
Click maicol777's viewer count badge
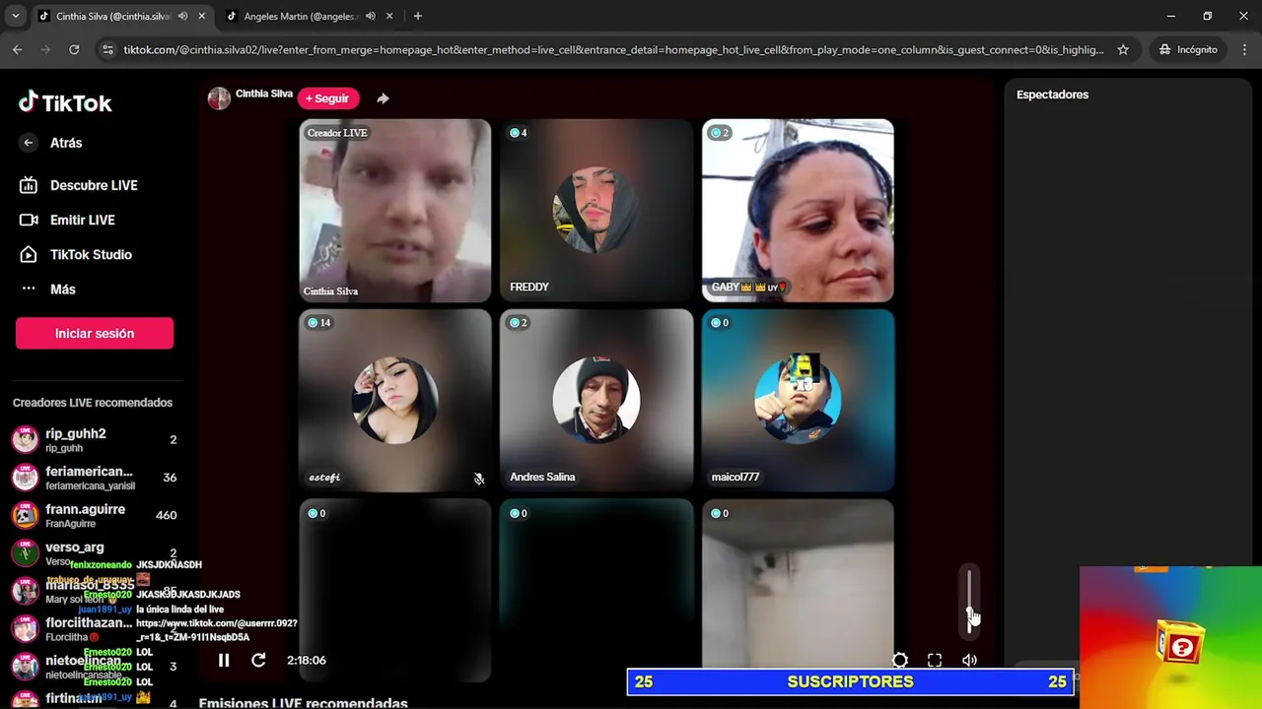pyautogui.click(x=720, y=323)
